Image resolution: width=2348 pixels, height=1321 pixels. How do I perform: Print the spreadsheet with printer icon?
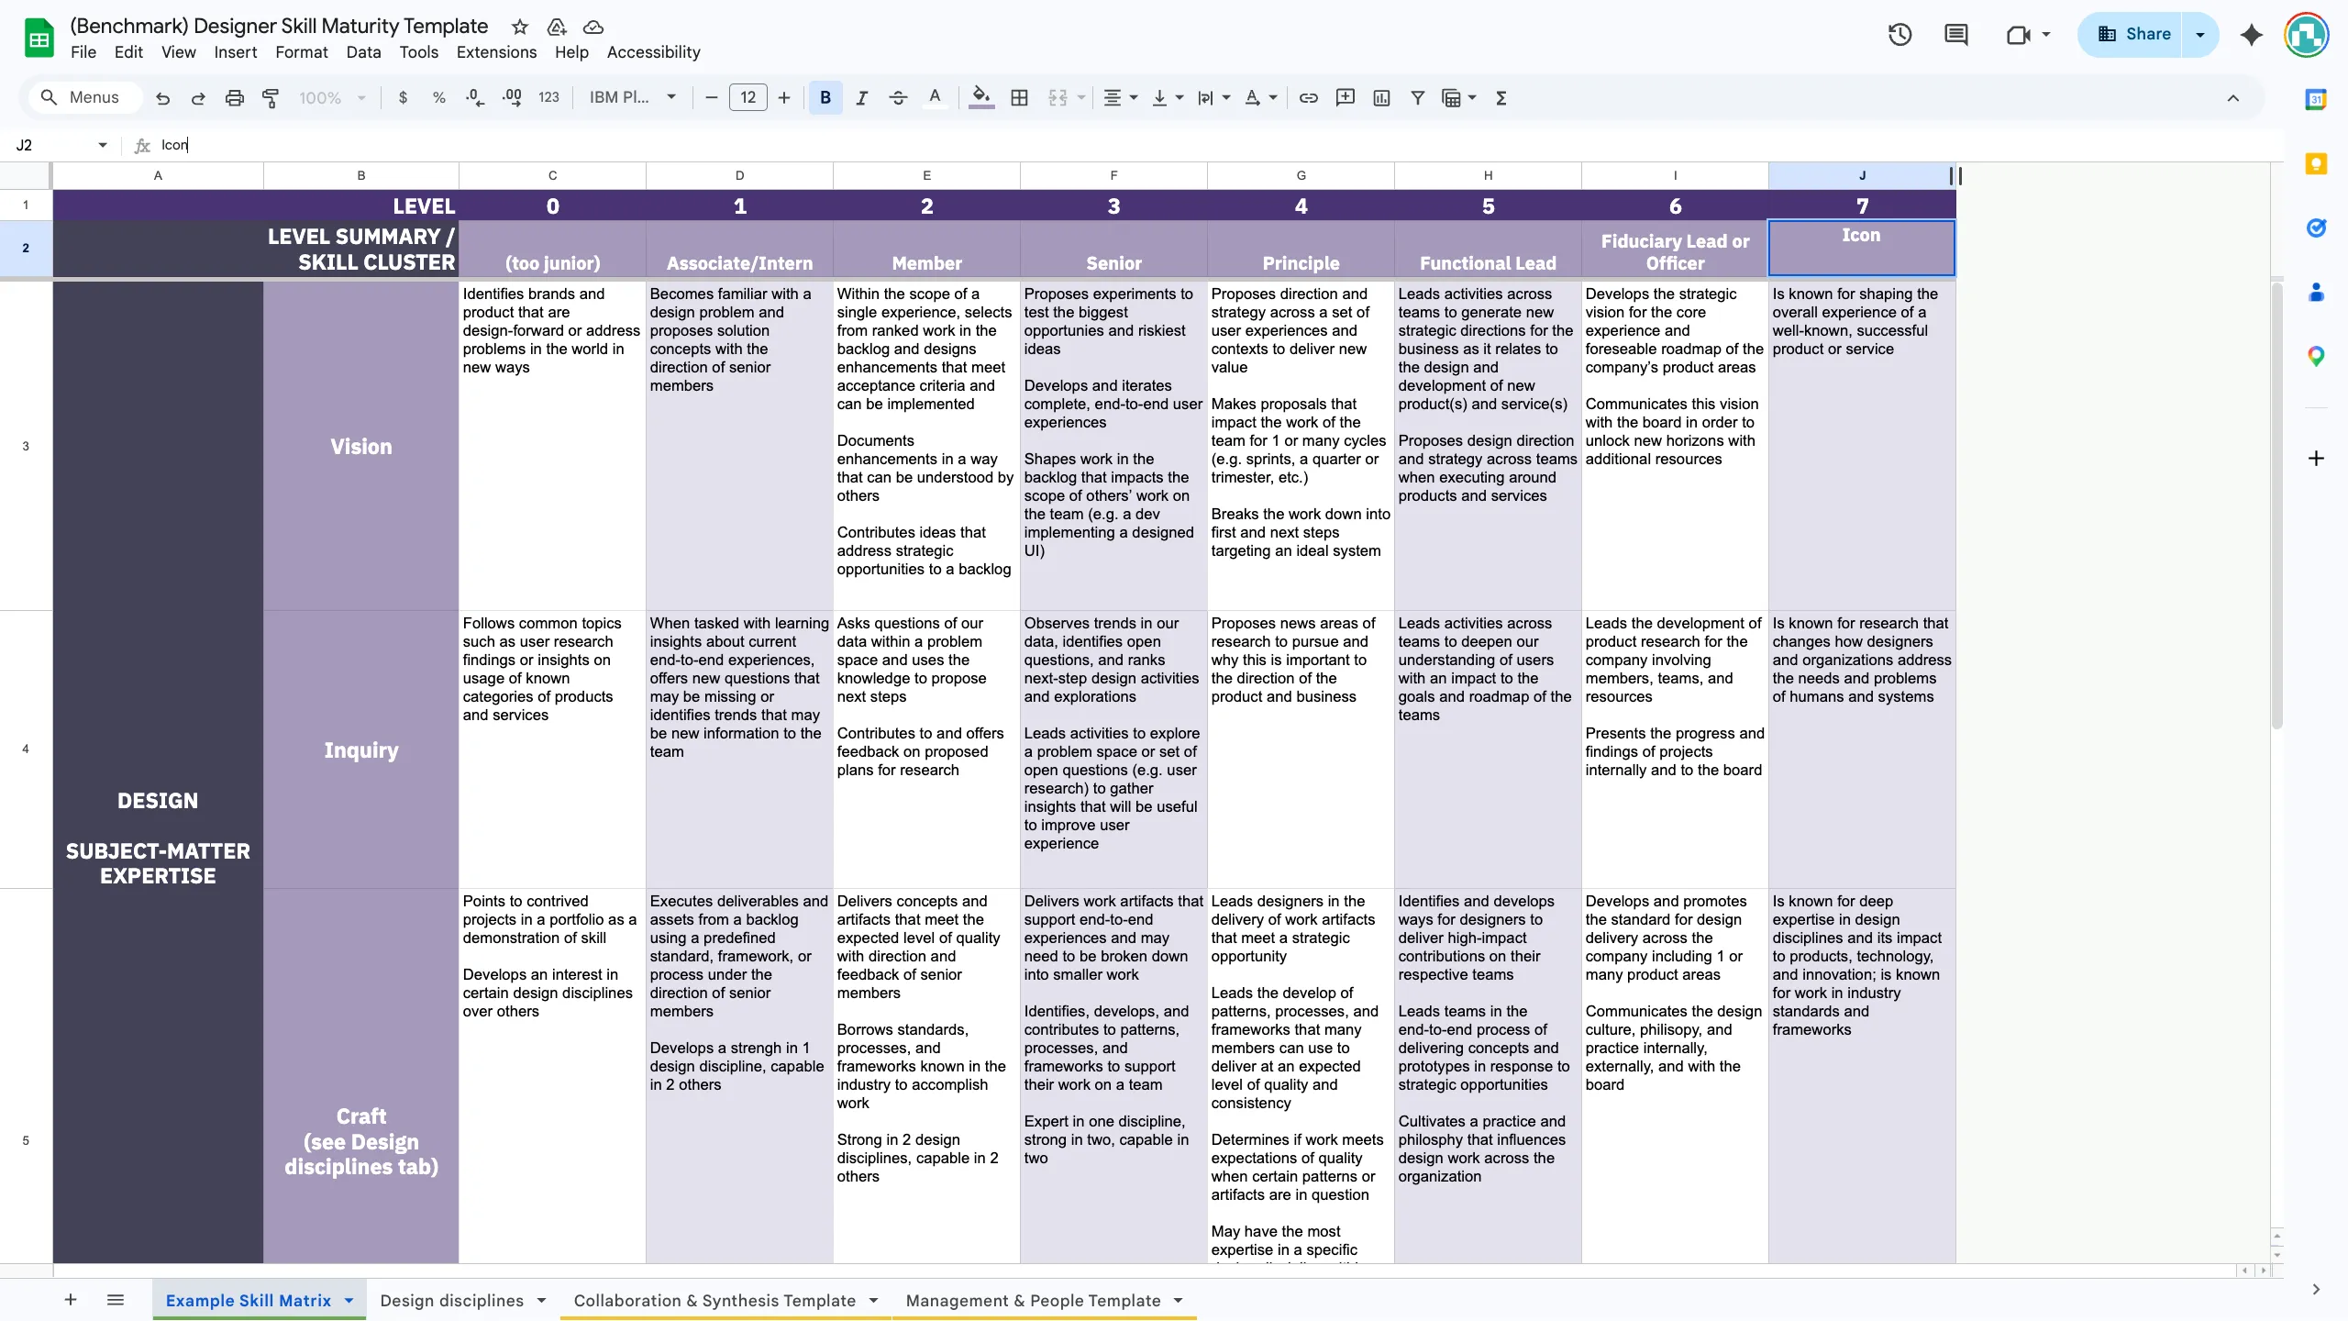click(x=235, y=98)
